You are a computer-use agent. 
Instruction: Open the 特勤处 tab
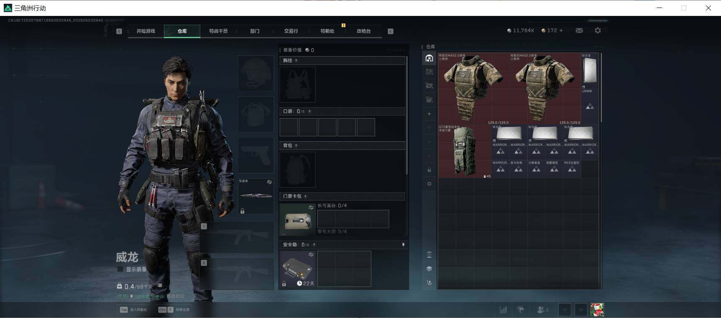pos(327,31)
